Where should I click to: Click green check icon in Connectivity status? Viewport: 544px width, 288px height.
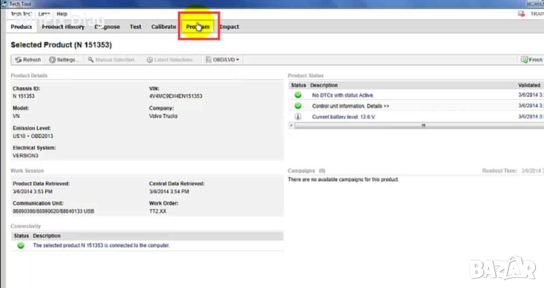[x=20, y=245]
